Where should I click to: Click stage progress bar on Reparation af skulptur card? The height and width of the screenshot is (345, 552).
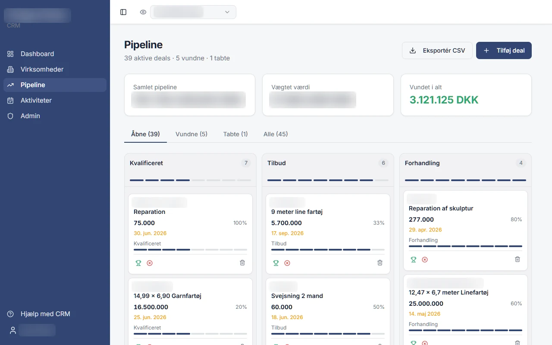coord(465,246)
